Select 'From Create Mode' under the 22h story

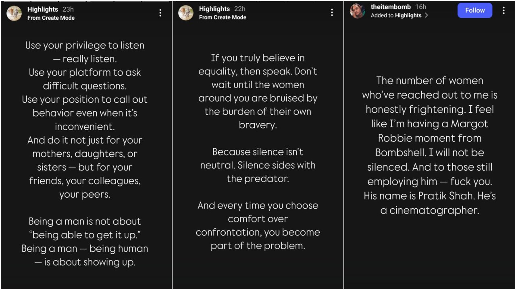click(x=223, y=17)
